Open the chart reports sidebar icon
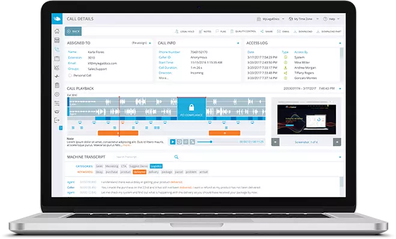Screen dimensions: 396x239 pyautogui.click(x=57, y=68)
